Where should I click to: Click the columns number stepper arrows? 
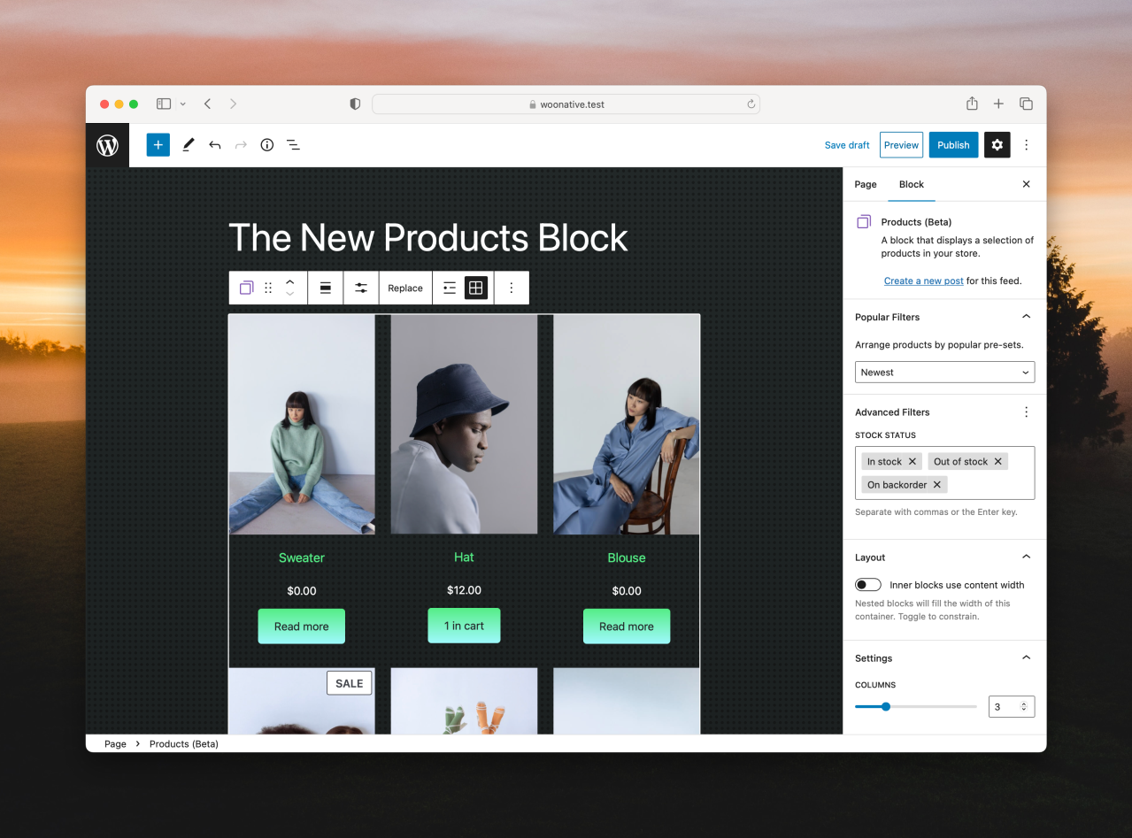(x=1024, y=707)
